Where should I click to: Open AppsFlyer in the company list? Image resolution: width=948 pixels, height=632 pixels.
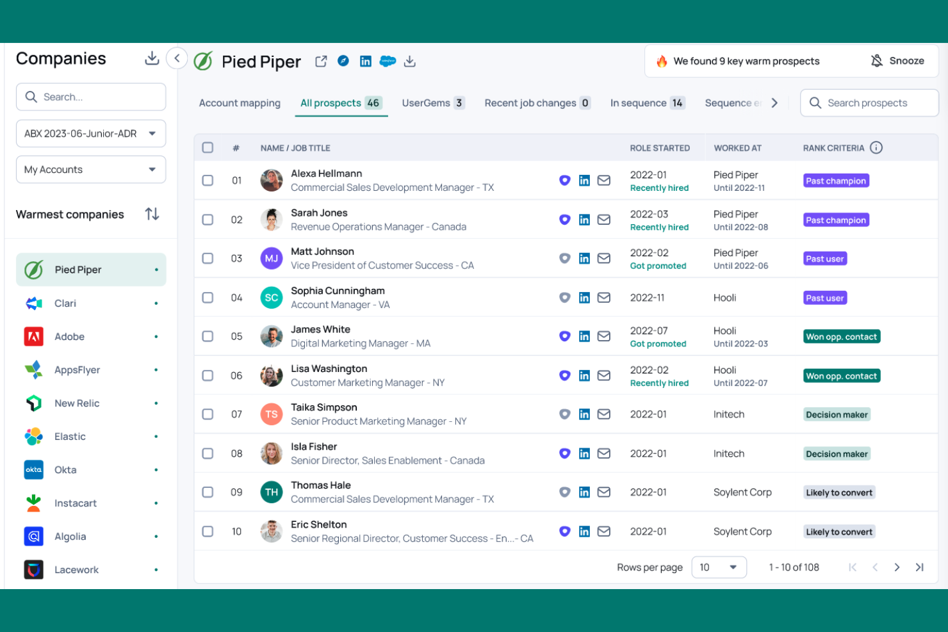[91, 370]
